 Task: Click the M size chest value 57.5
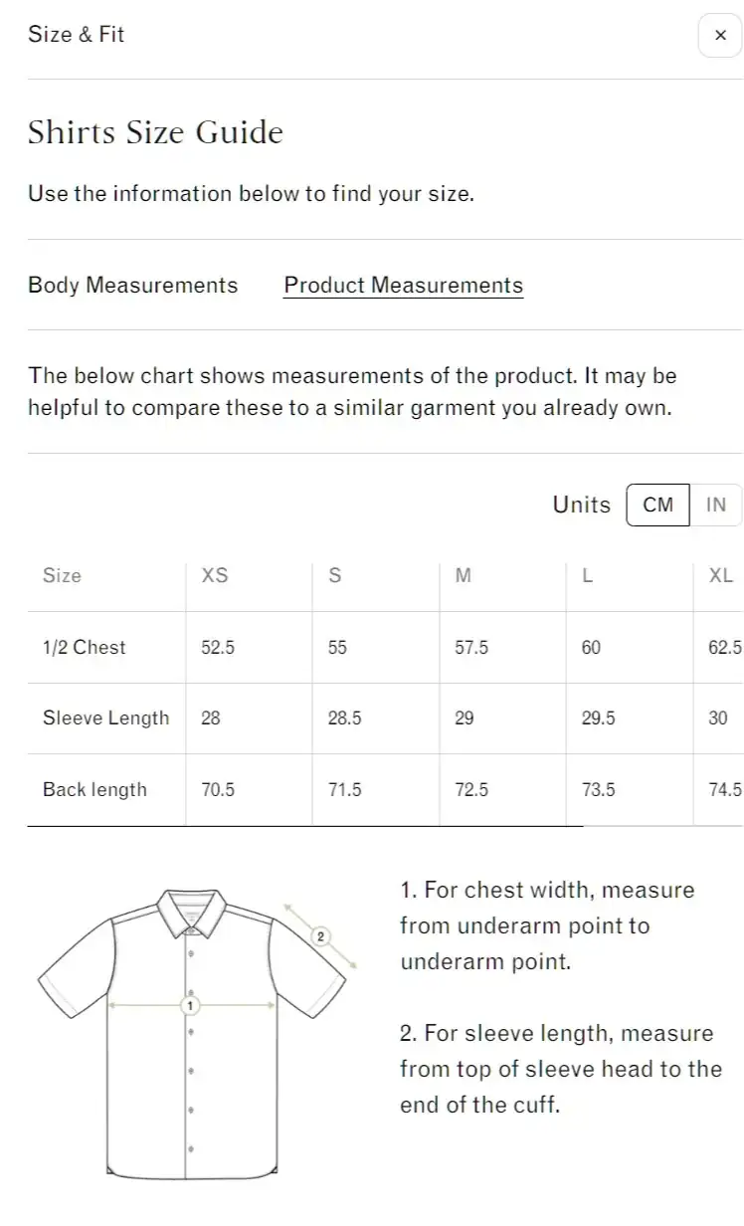pos(471,647)
